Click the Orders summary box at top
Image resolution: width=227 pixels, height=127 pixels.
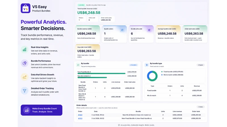(x=82, y=19)
